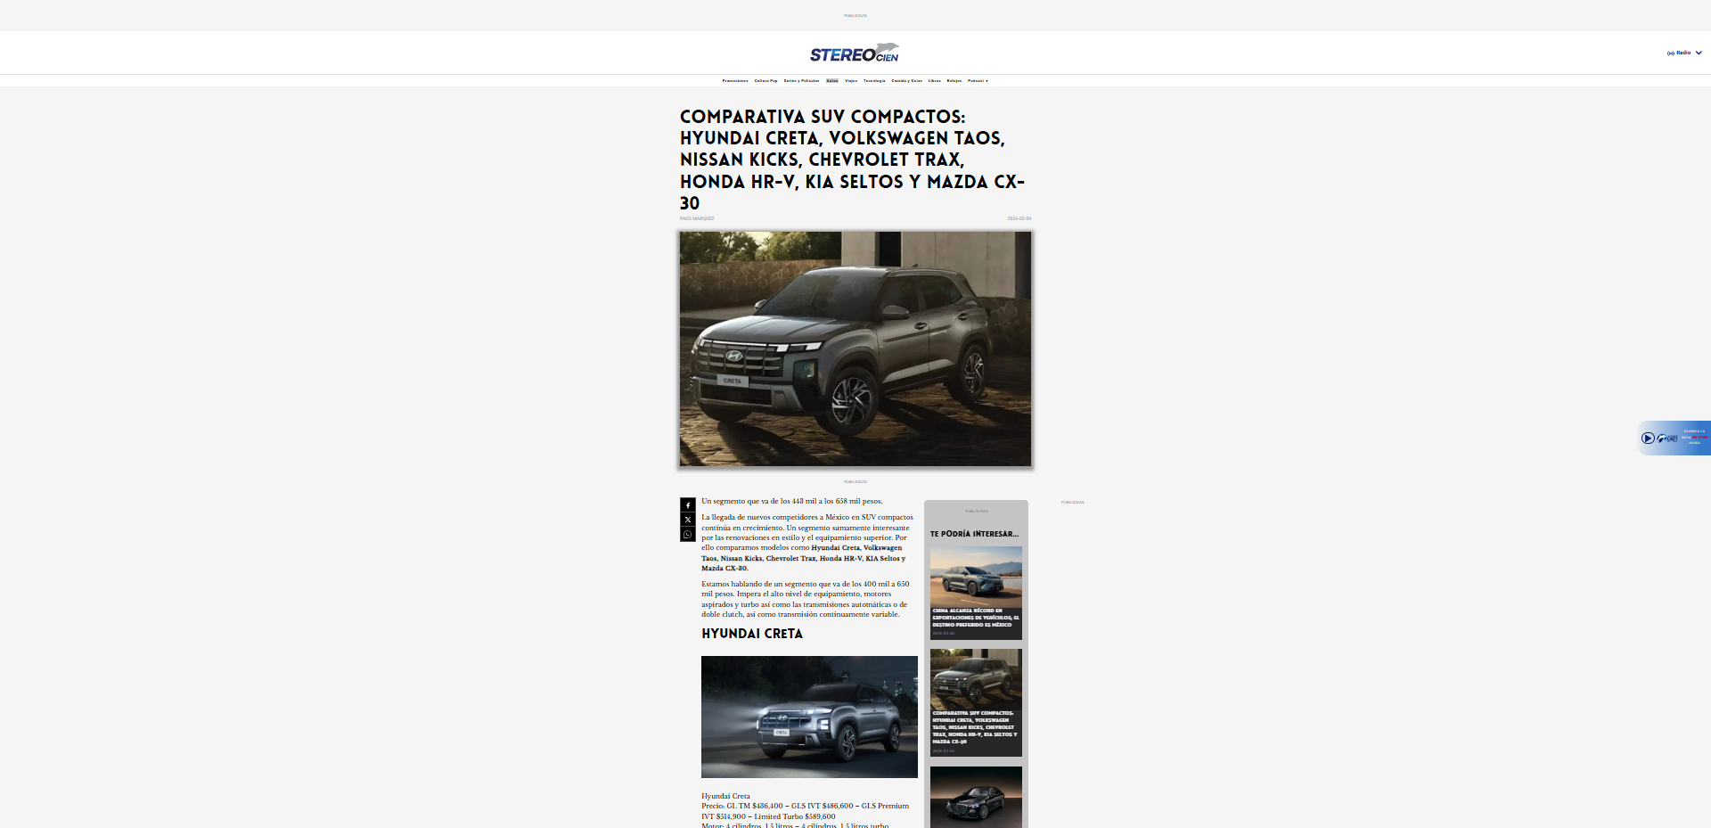Share the article on Facebook
1711x828 pixels.
point(688,505)
